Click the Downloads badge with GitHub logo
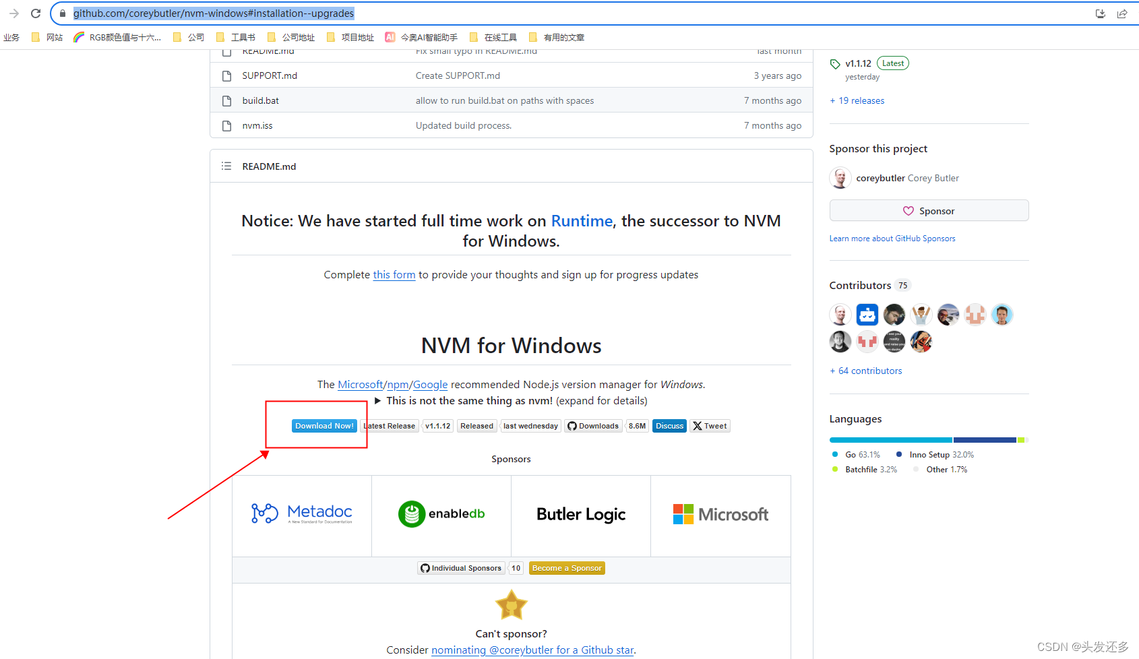Viewport: 1139px width, 659px height. tap(593, 426)
